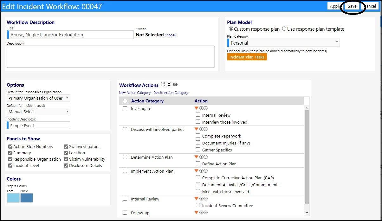Collapse Discuss with involved parties triangle
382x221 pixels.
tap(197, 129)
